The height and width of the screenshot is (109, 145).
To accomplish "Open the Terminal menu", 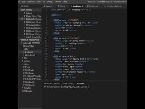I will click(x=58, y=2).
